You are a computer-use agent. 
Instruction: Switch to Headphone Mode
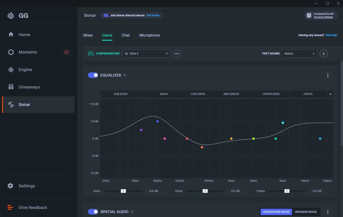(x=276, y=212)
